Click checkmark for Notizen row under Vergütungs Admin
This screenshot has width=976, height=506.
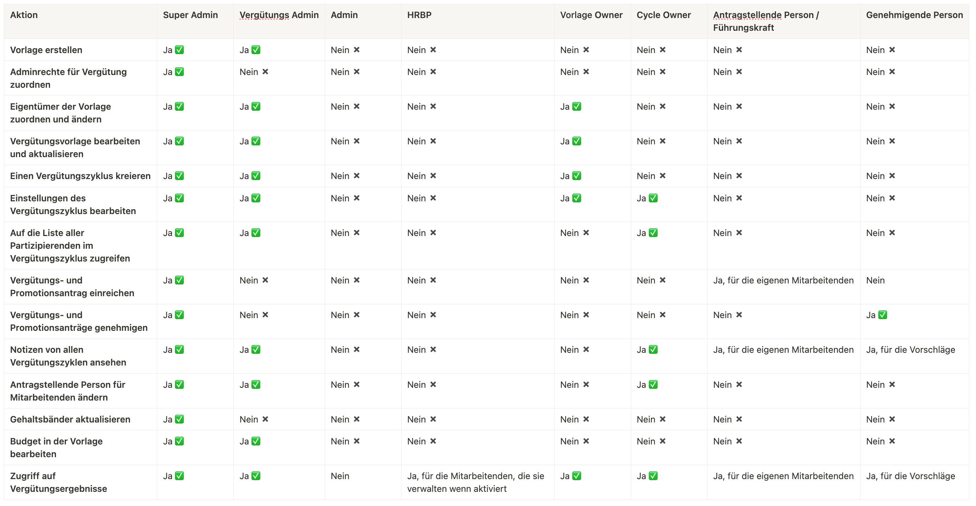point(256,349)
